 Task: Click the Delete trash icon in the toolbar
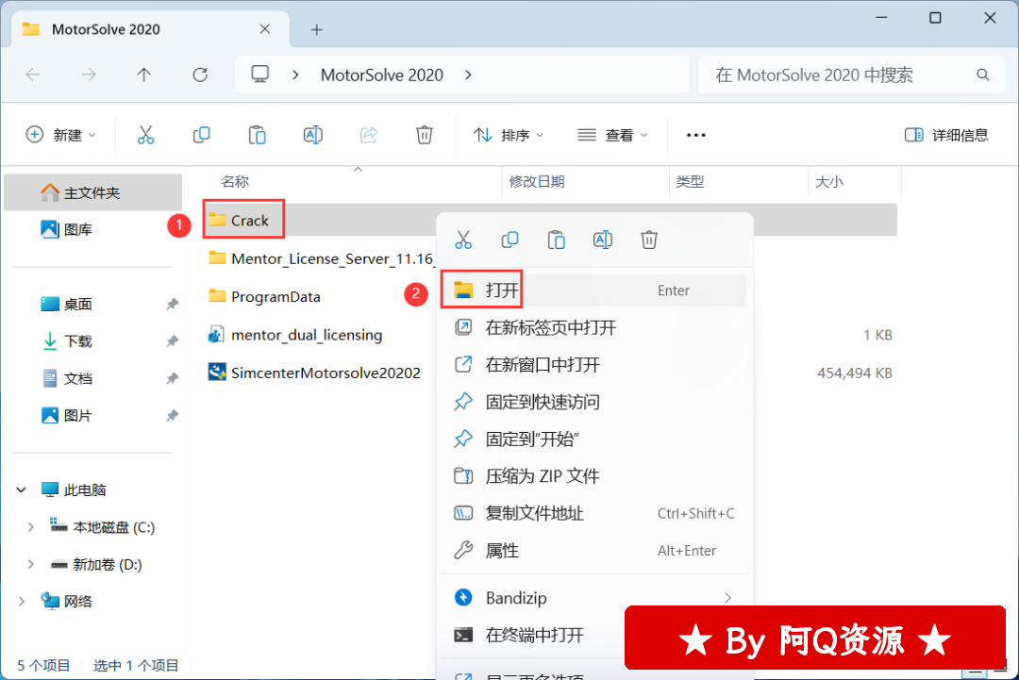tap(425, 135)
